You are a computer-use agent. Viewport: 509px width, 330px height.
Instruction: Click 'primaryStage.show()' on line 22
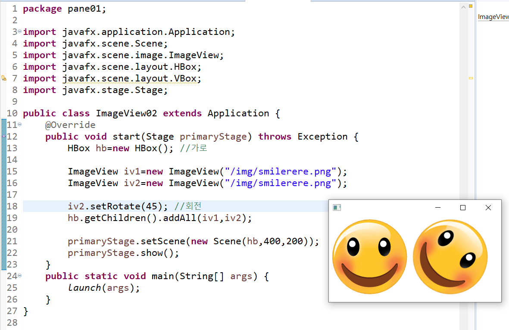[x=121, y=253]
